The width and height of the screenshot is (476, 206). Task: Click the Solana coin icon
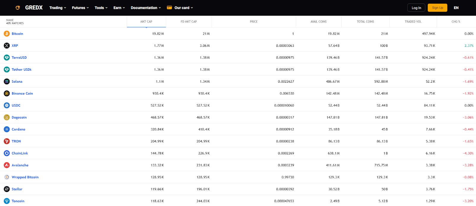click(x=7, y=82)
